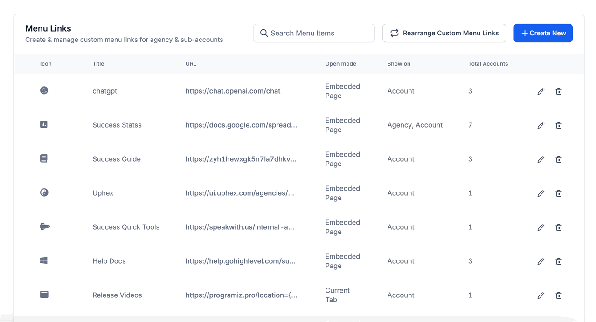Open the chat.openai.com URL
596x322 pixels.
point(233,91)
